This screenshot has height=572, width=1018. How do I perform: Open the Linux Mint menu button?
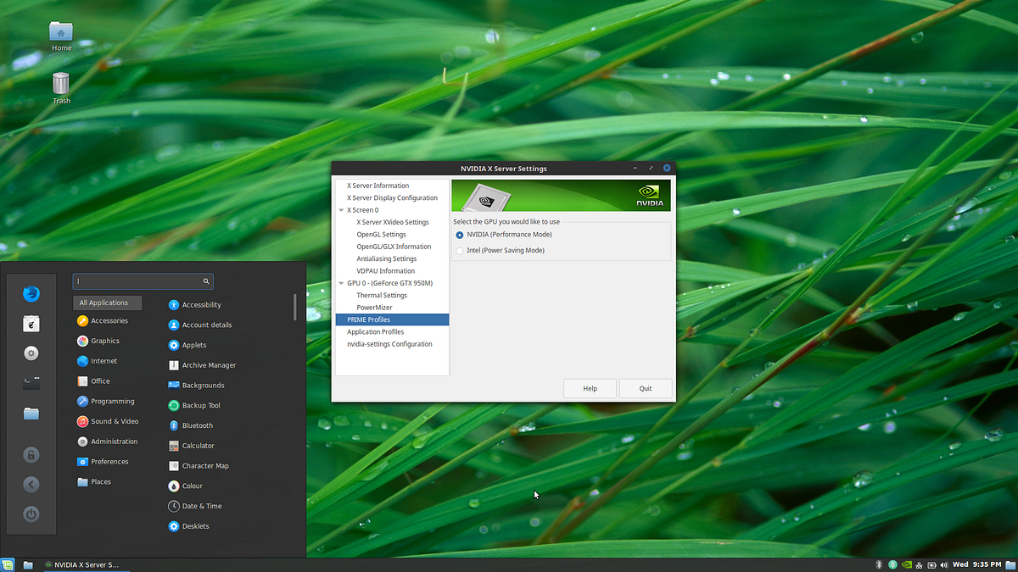pos(8,564)
